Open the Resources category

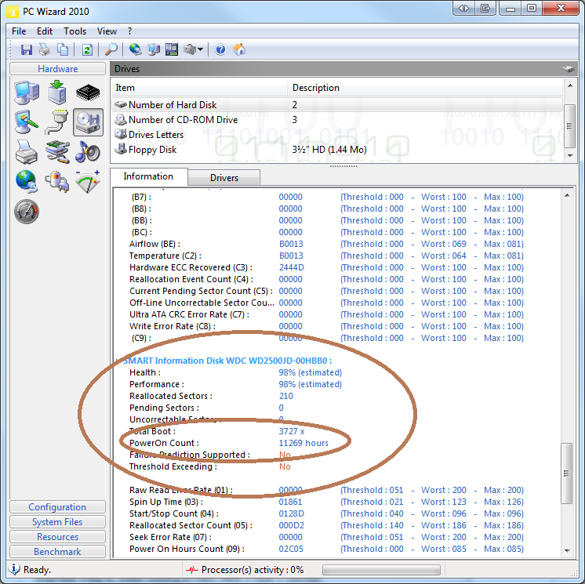[x=57, y=537]
